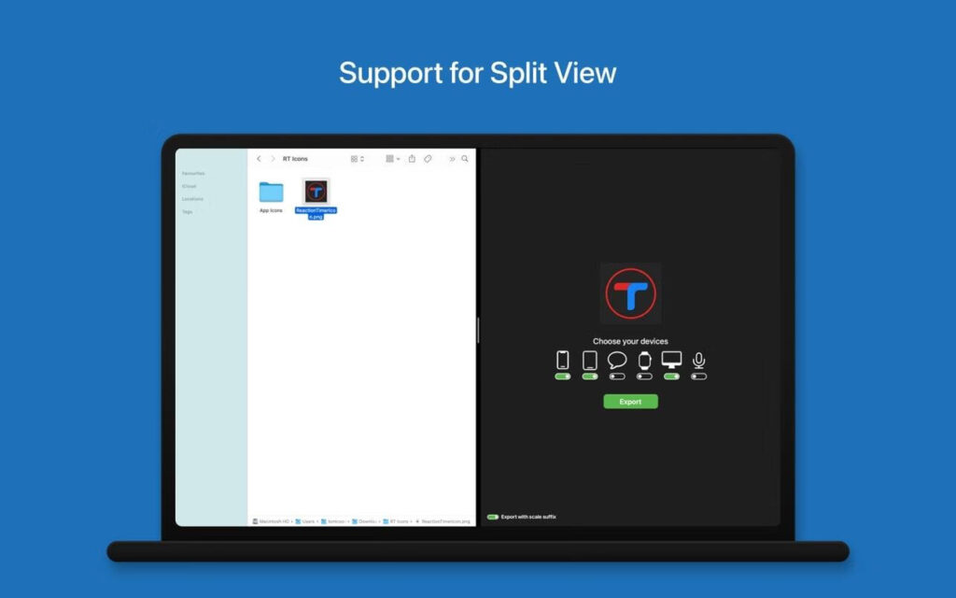Select the speech bubble message icon
This screenshot has height=598, width=956.
tap(617, 360)
